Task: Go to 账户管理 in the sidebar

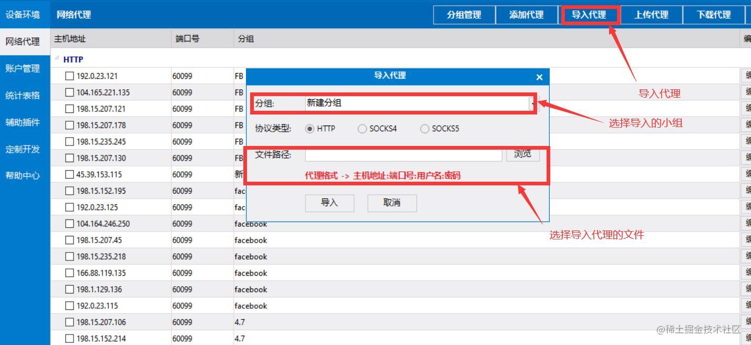Action: (x=23, y=68)
